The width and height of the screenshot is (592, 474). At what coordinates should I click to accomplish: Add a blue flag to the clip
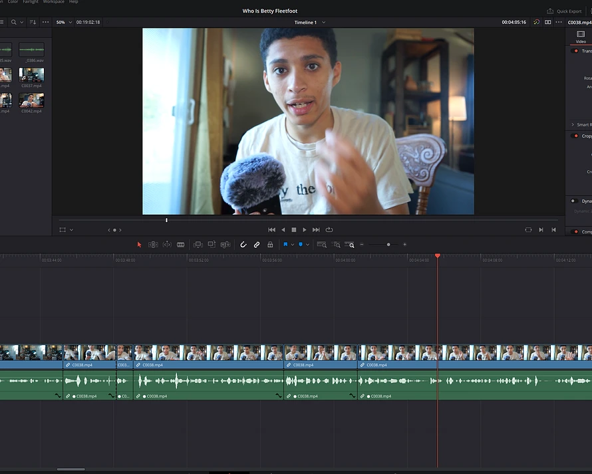[x=285, y=245]
